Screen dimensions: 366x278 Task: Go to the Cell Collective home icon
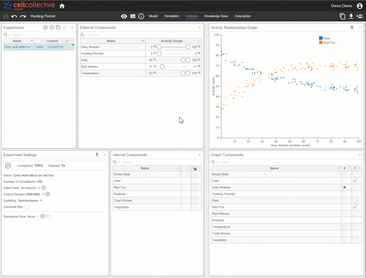click(x=62, y=6)
